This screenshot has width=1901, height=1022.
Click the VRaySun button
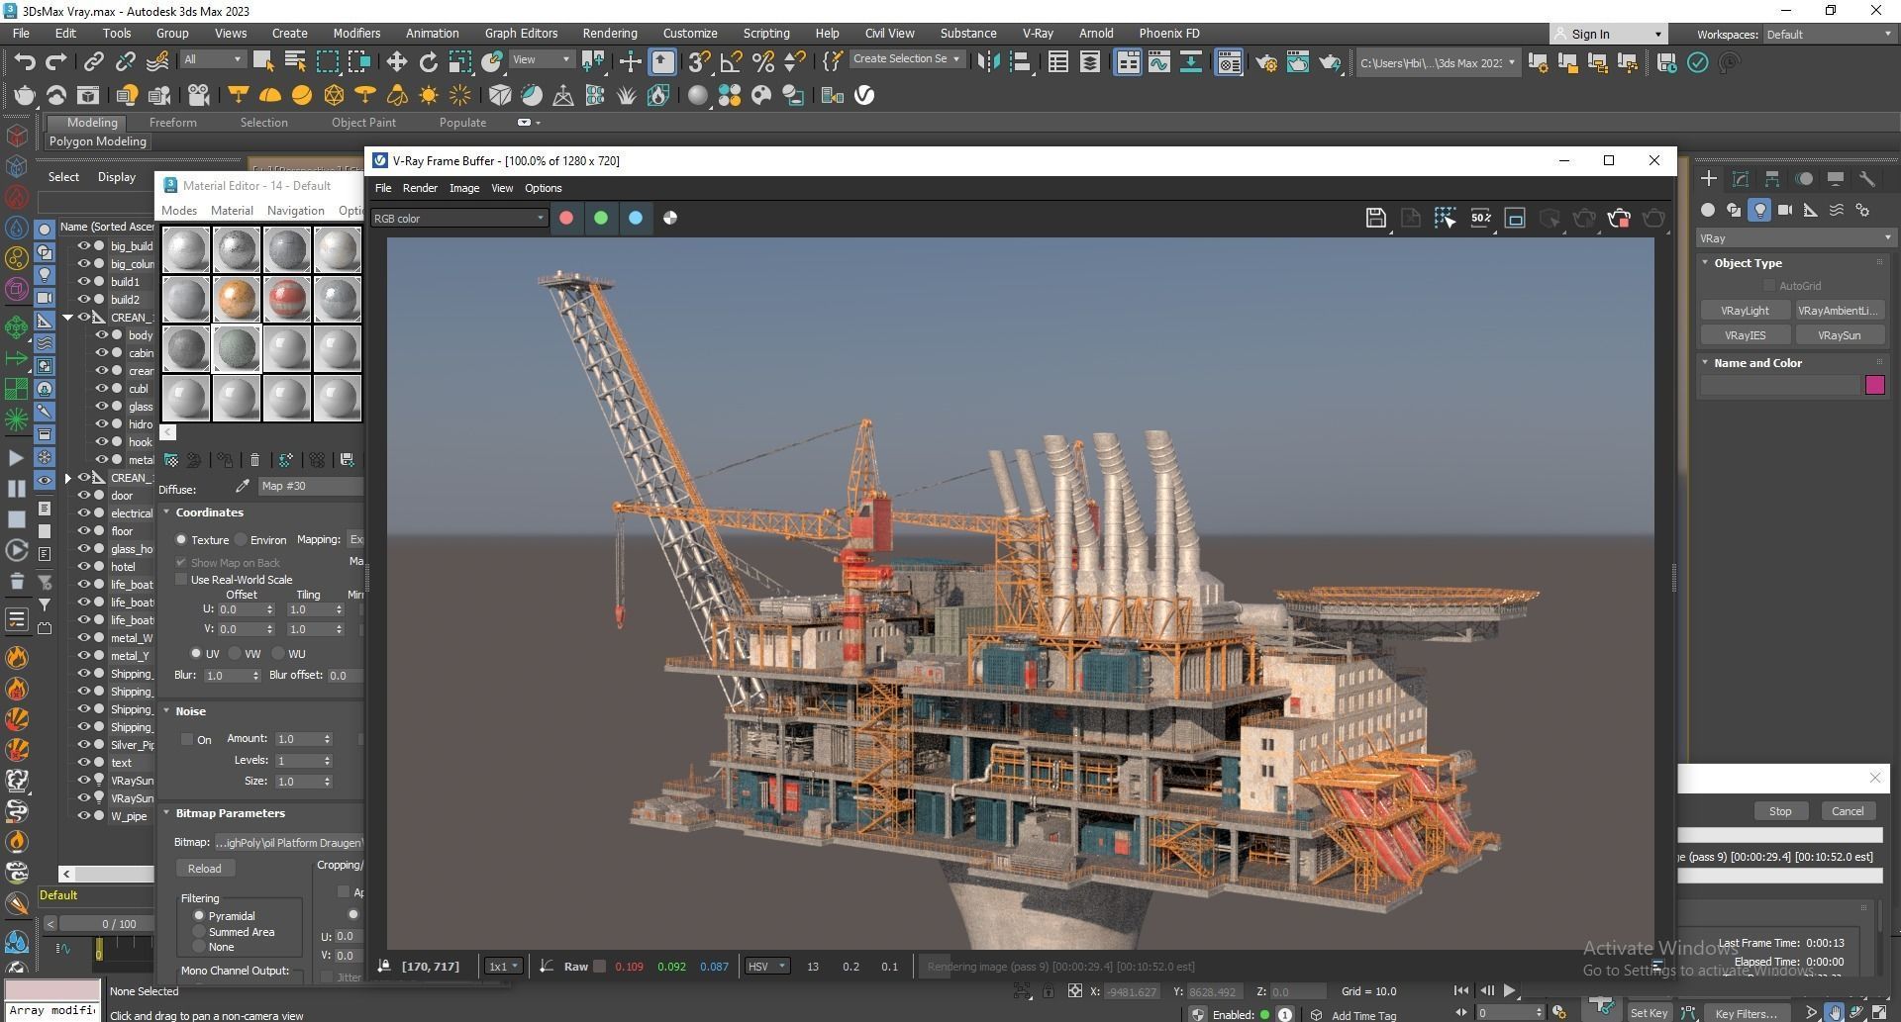[1839, 335]
